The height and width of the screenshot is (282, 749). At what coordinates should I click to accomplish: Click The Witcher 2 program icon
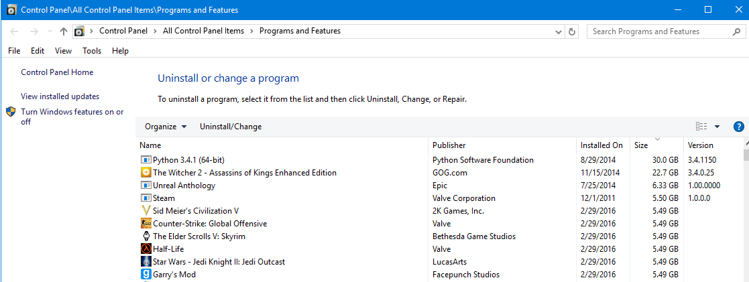tap(146, 172)
